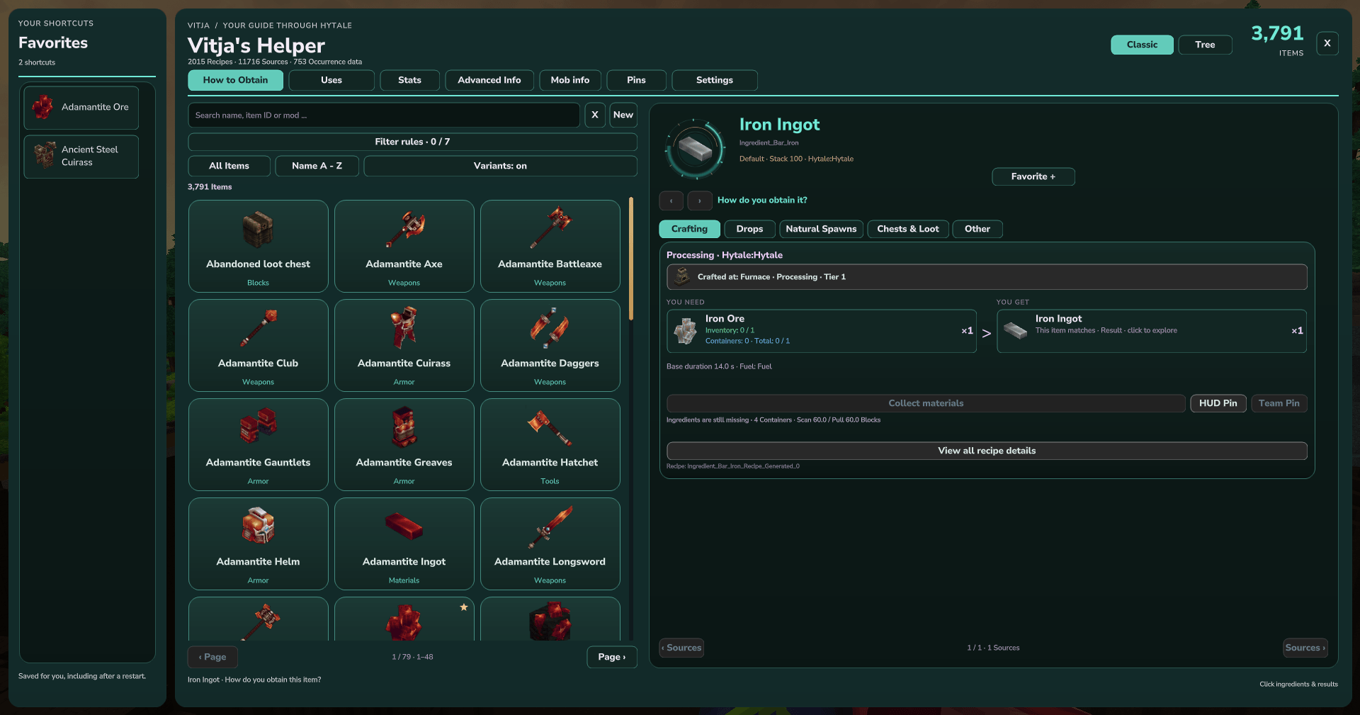
Task: Go to next item page
Action: coord(611,657)
